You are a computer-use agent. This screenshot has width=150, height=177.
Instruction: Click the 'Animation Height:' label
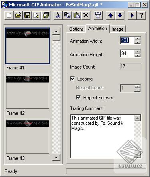[86, 55]
